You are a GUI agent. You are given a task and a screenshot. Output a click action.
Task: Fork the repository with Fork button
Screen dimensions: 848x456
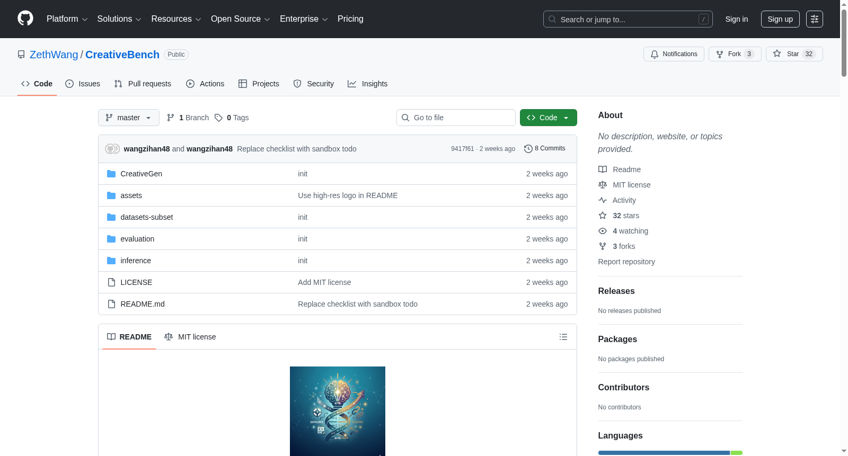735,54
